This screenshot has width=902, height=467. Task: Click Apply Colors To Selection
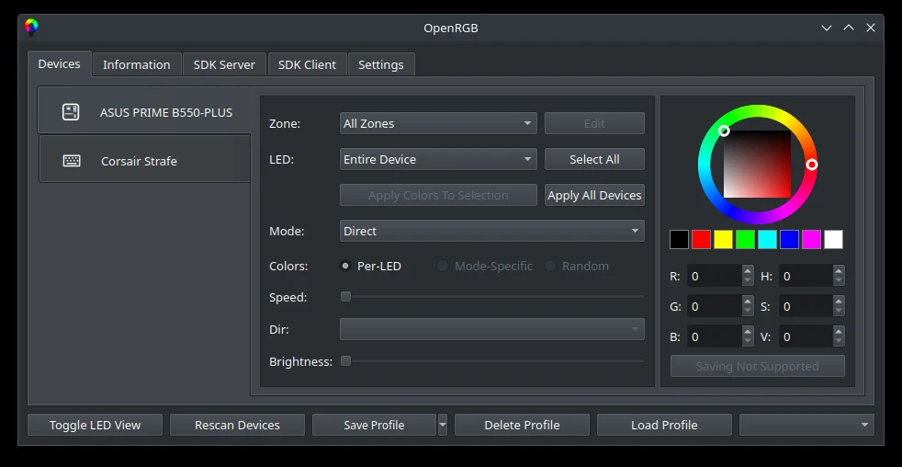[438, 195]
